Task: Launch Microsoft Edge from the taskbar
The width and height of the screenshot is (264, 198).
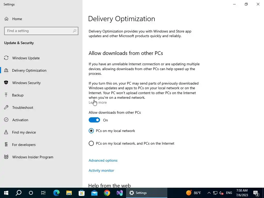Action: pos(56,193)
